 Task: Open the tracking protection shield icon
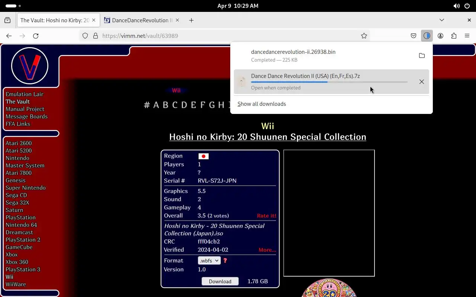(85, 36)
